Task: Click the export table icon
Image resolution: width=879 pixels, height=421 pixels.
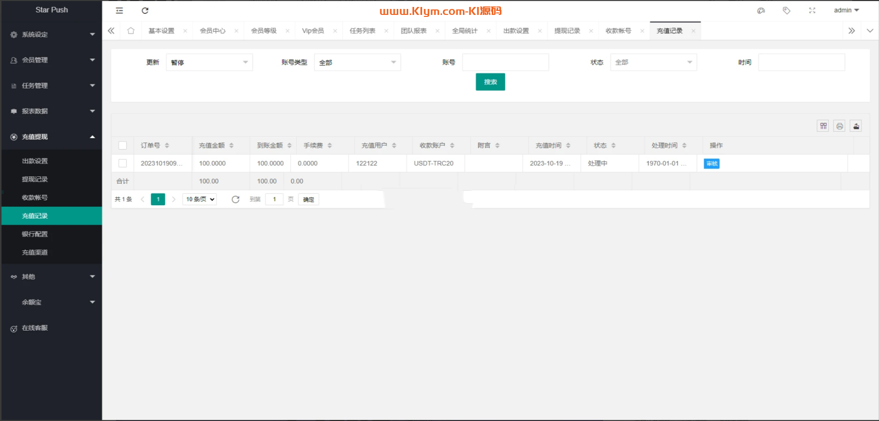Action: pyautogui.click(x=856, y=126)
